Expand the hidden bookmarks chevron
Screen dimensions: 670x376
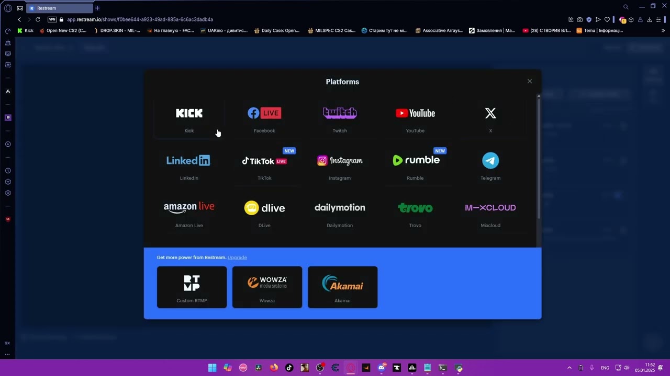click(x=663, y=31)
